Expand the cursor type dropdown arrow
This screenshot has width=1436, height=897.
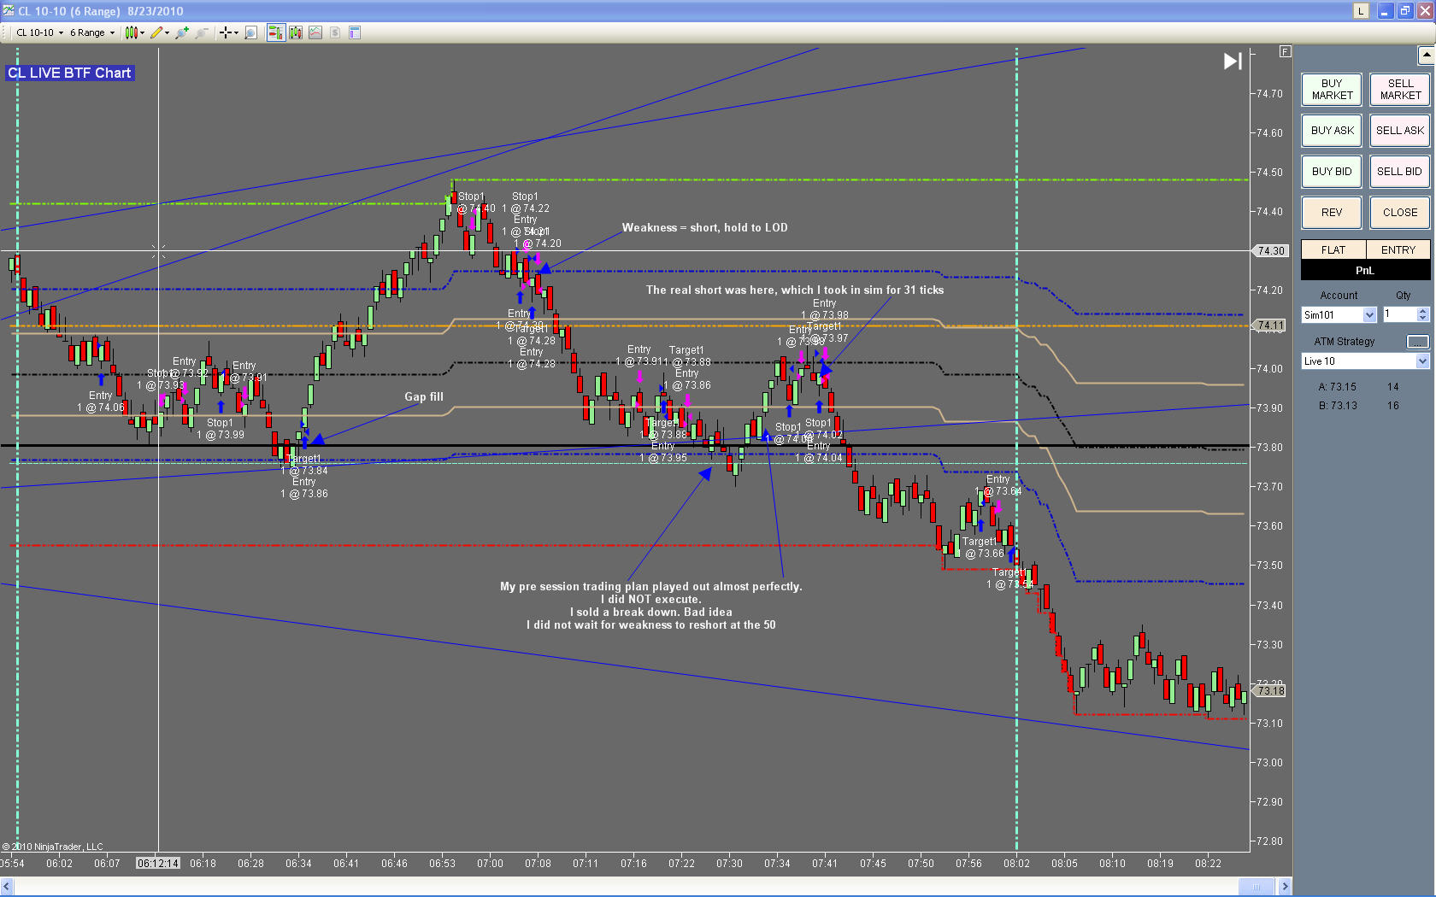tap(236, 32)
